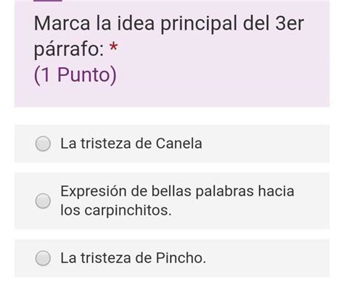
Task: Click the word 'Pincho.' in the last option
Action: (x=181, y=258)
